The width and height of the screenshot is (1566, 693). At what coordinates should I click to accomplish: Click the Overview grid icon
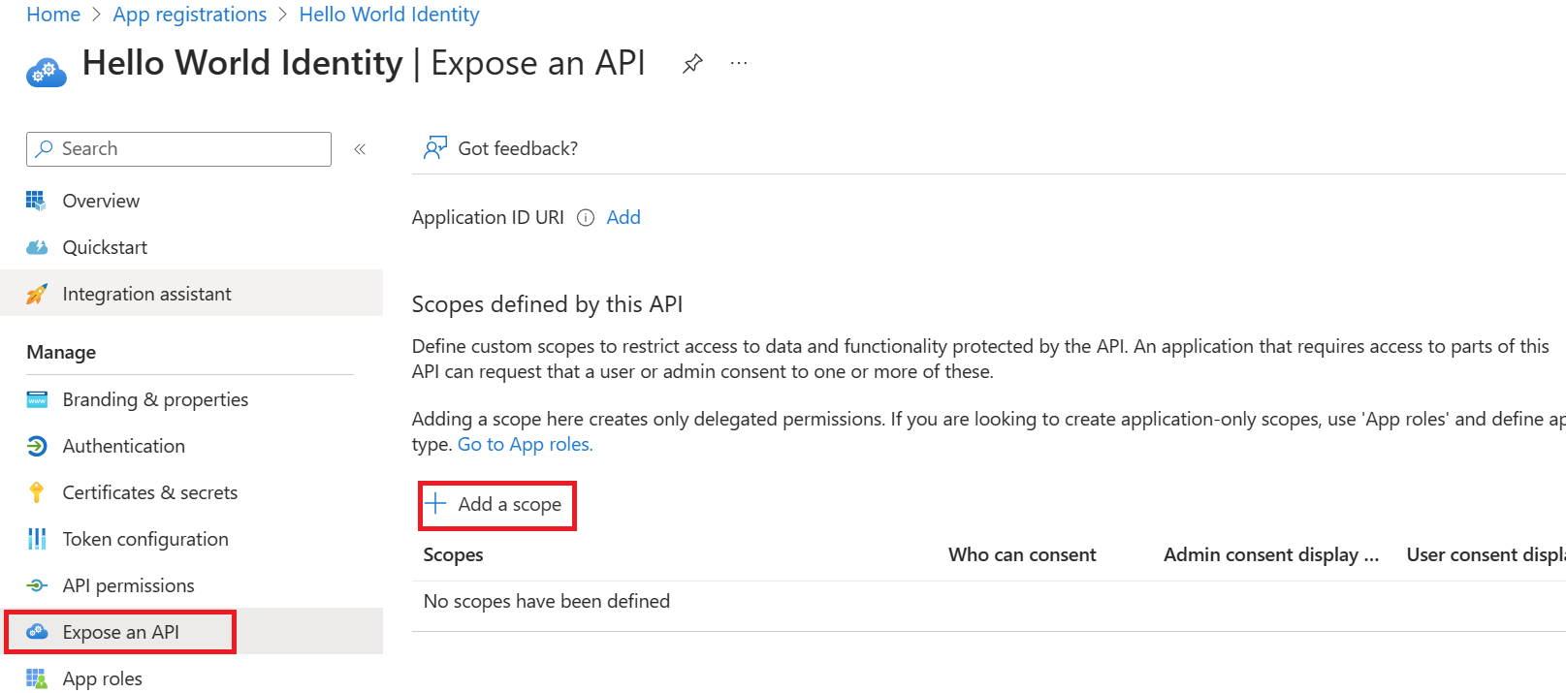[x=36, y=201]
